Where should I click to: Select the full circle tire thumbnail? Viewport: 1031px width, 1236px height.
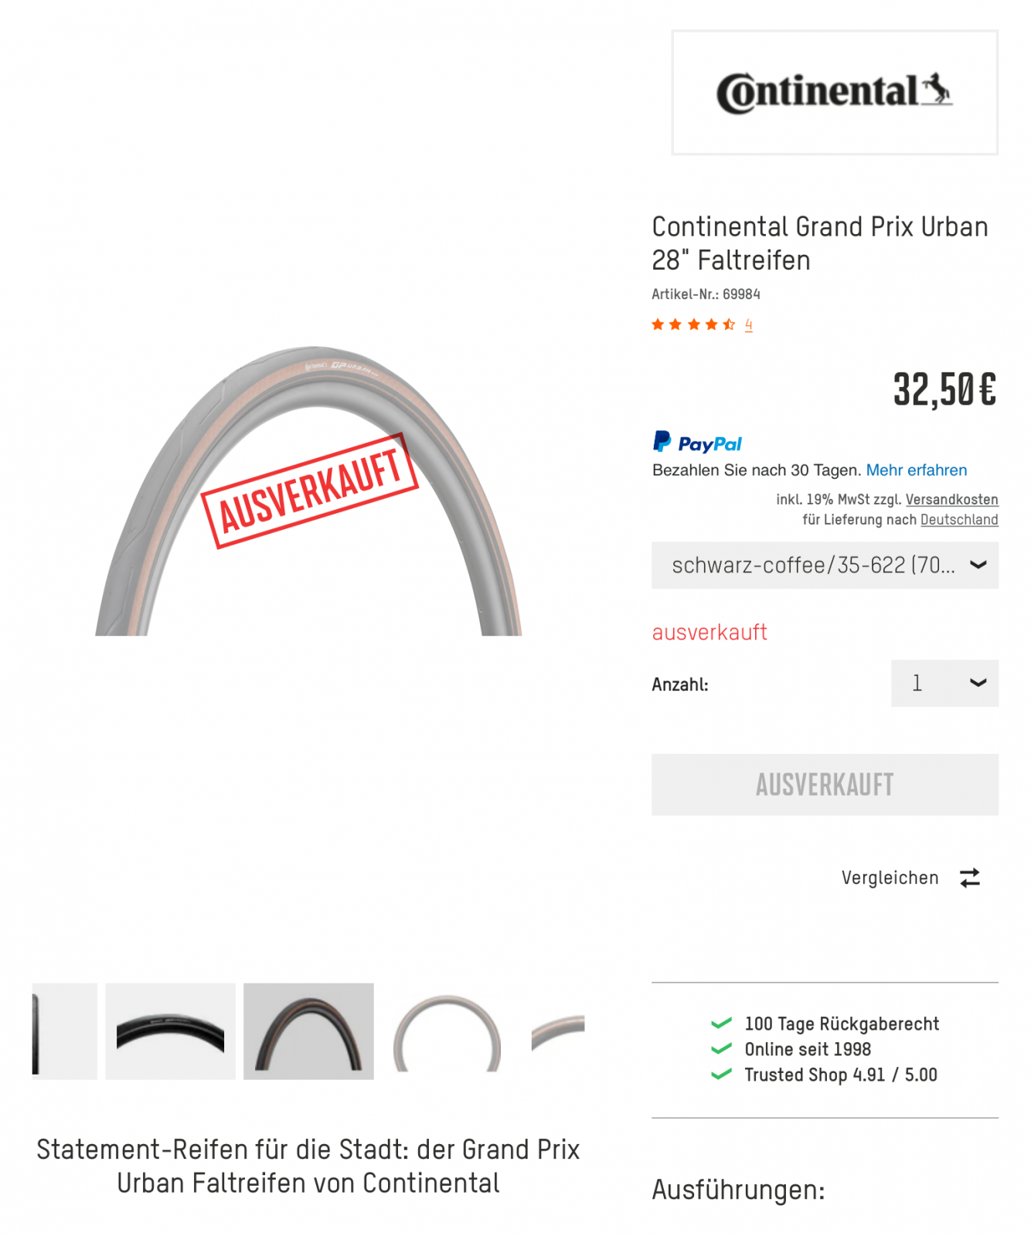pyautogui.click(x=447, y=1031)
